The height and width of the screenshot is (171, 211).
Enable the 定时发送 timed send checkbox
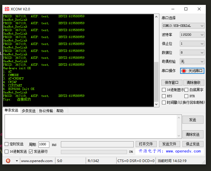click(6, 144)
